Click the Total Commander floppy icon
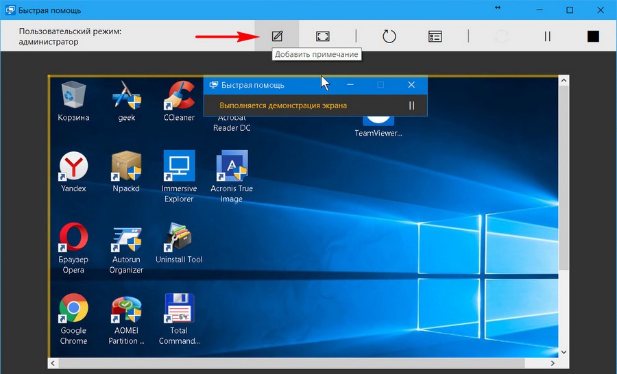The height and width of the screenshot is (374, 617). 179,308
